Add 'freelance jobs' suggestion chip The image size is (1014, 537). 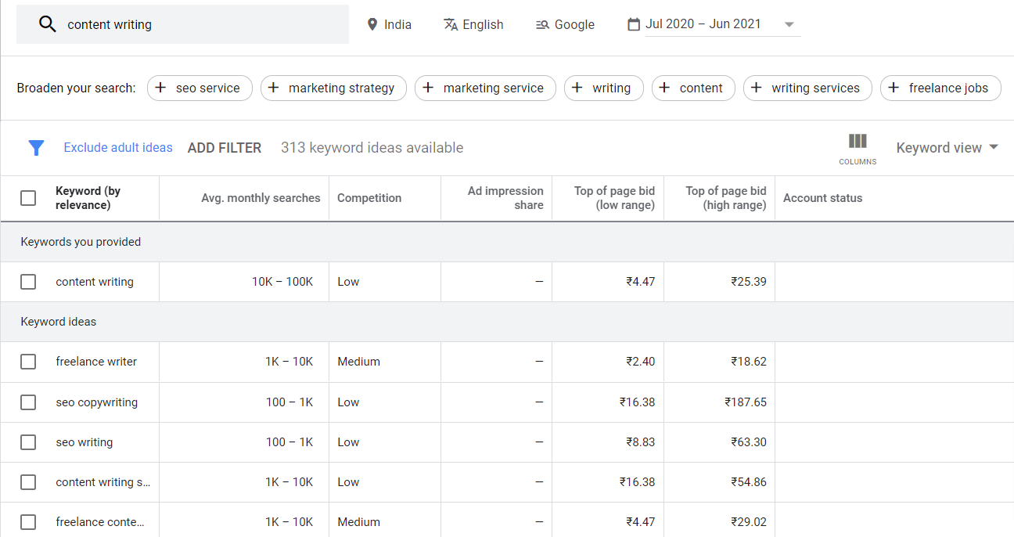pyautogui.click(x=940, y=88)
